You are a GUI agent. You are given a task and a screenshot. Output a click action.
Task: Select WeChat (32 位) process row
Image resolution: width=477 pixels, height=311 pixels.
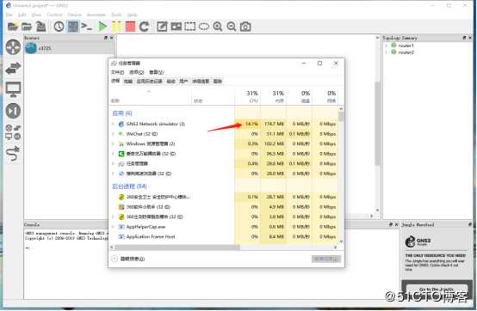tap(224, 134)
